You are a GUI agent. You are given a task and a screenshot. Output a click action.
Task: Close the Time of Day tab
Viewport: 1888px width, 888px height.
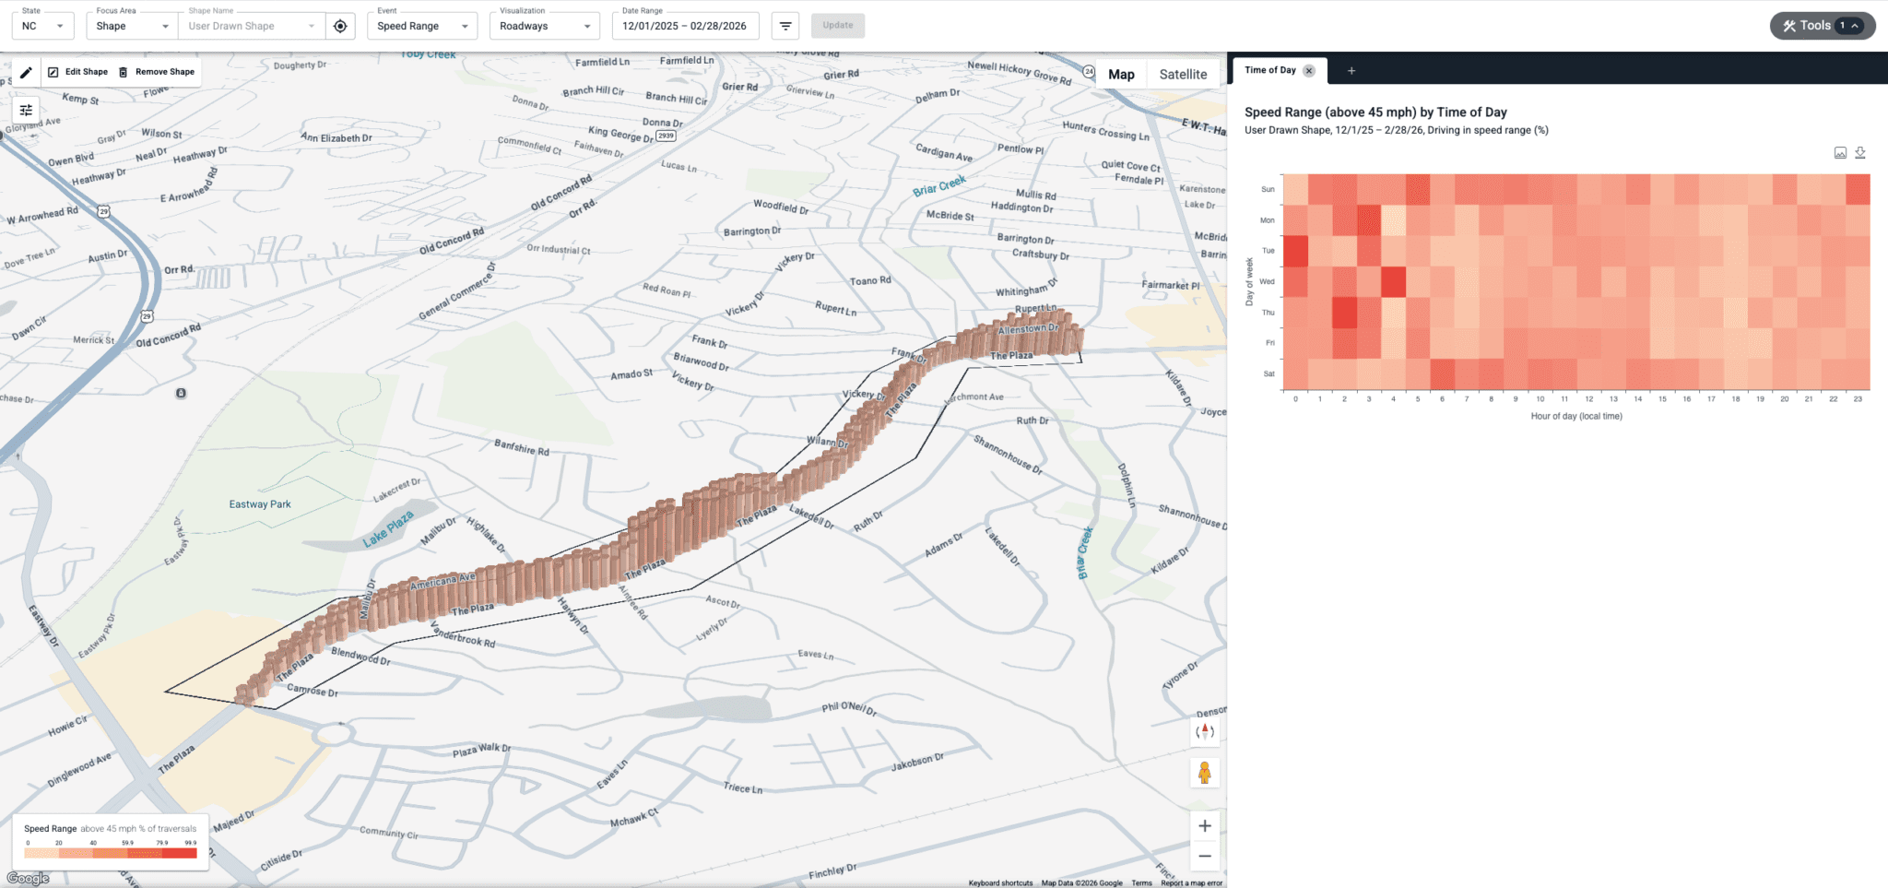pyautogui.click(x=1309, y=71)
